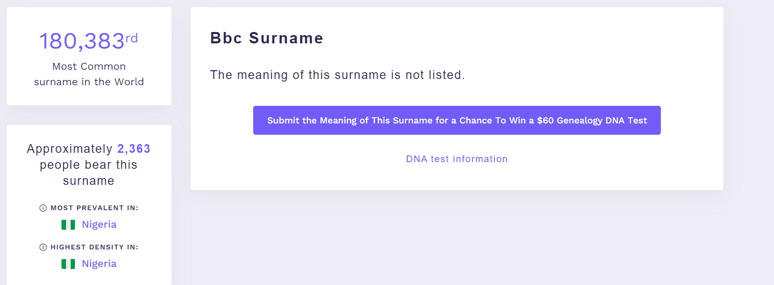The height and width of the screenshot is (285, 774).
Task: Click the Bbc Surname heading
Action: pos(267,38)
